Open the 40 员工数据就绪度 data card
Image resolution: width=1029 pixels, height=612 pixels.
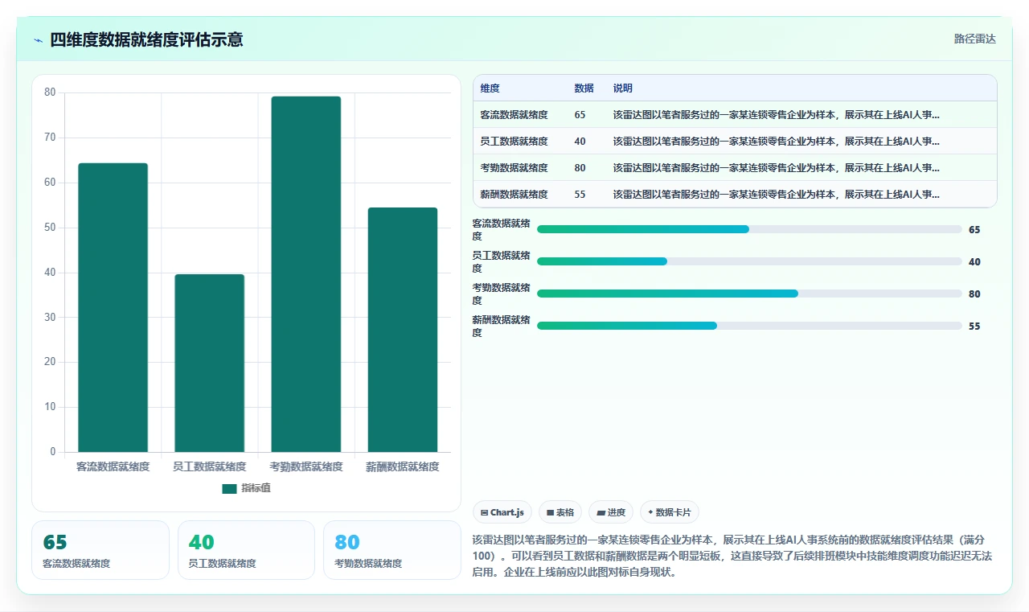(246, 550)
